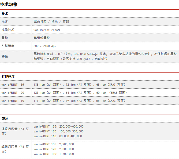This screenshot has height=159, width=179.
Task: Click the 打印速度 section header
Action: (x=8, y=77)
